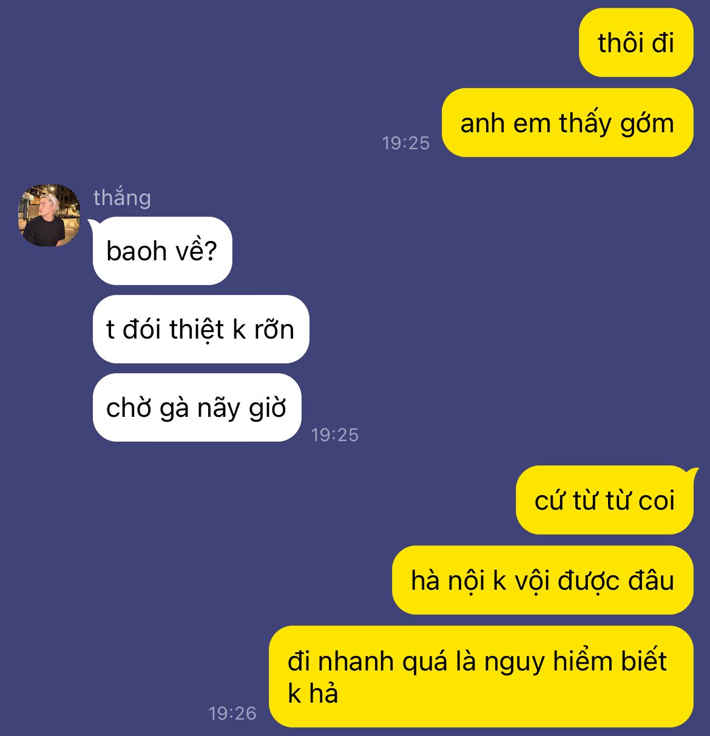The height and width of the screenshot is (736, 710).
Task: Select the 'anh em thấy gớm' message
Action: pyautogui.click(x=567, y=123)
